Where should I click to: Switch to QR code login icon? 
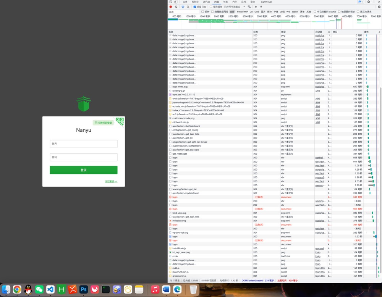[120, 121]
